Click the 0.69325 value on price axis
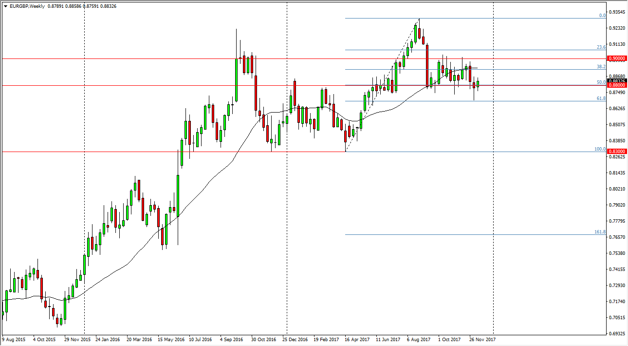Viewport: 628px width, 346px height. click(x=616, y=334)
